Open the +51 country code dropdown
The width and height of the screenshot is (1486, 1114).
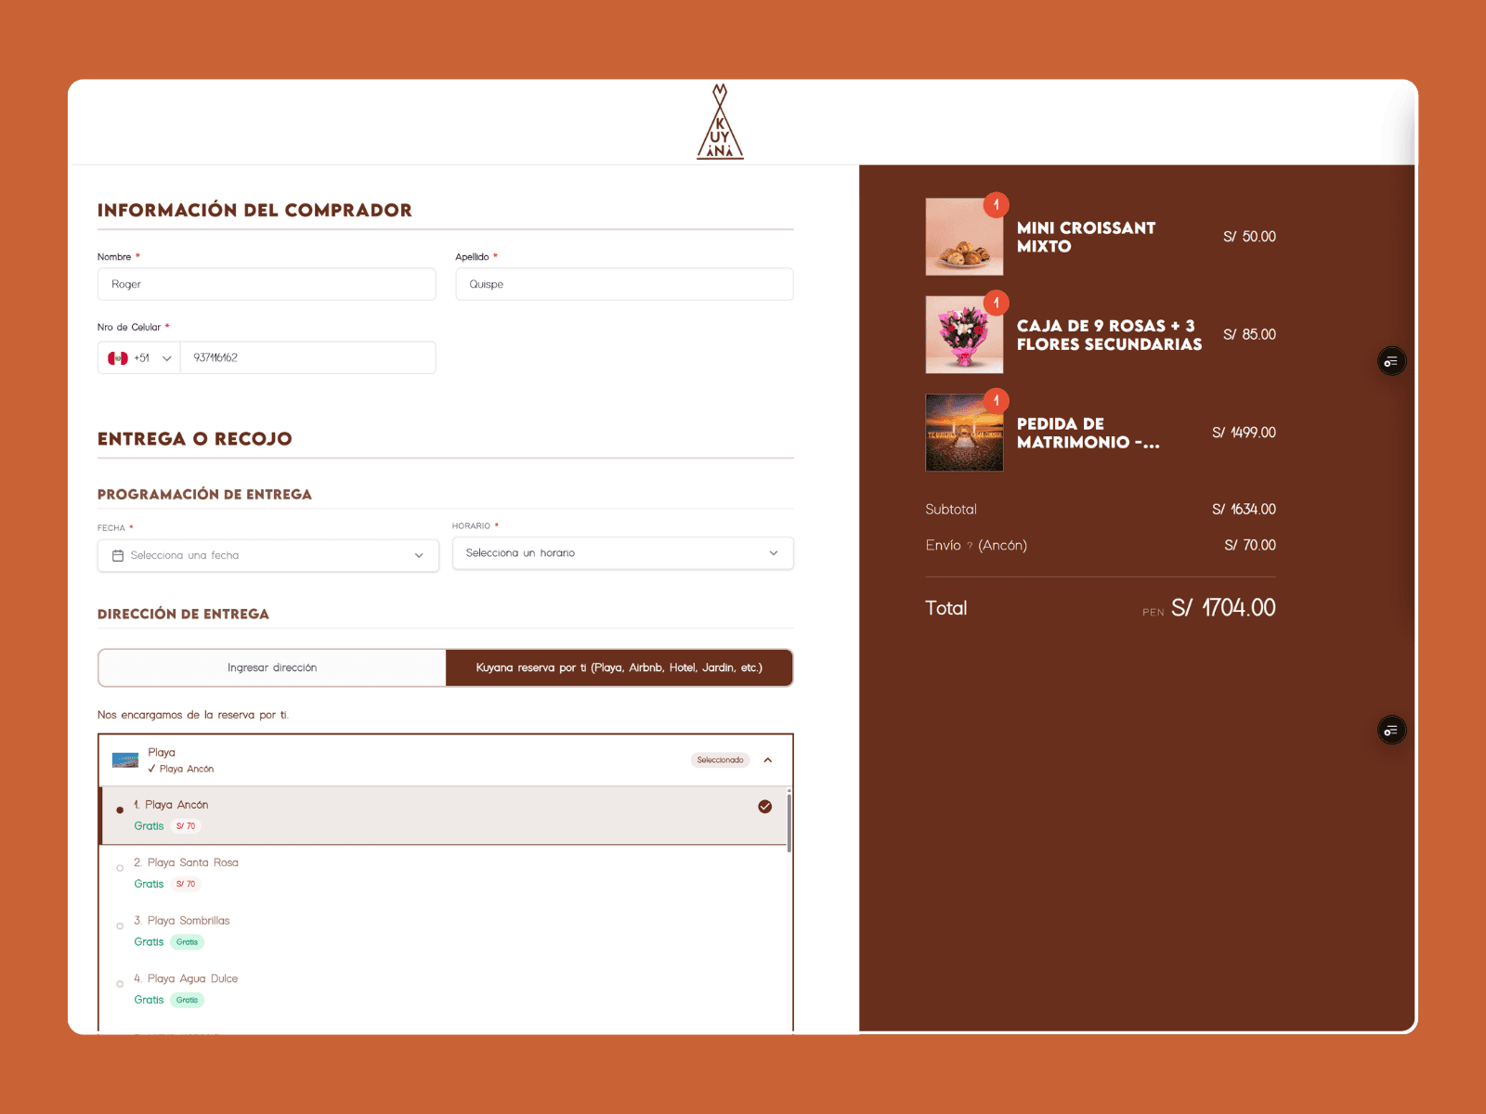[x=139, y=358]
